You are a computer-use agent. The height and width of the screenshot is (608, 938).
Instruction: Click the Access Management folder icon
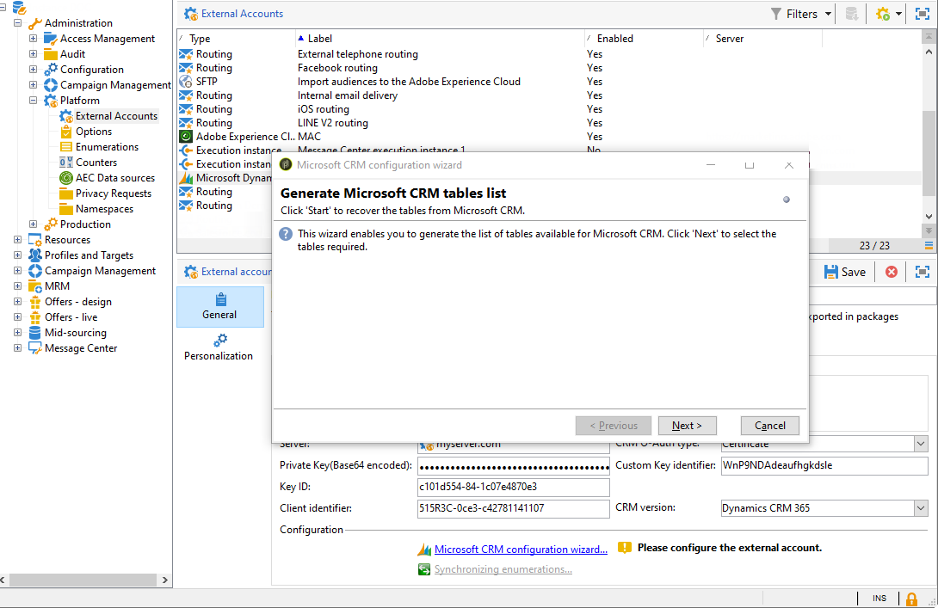pos(51,39)
